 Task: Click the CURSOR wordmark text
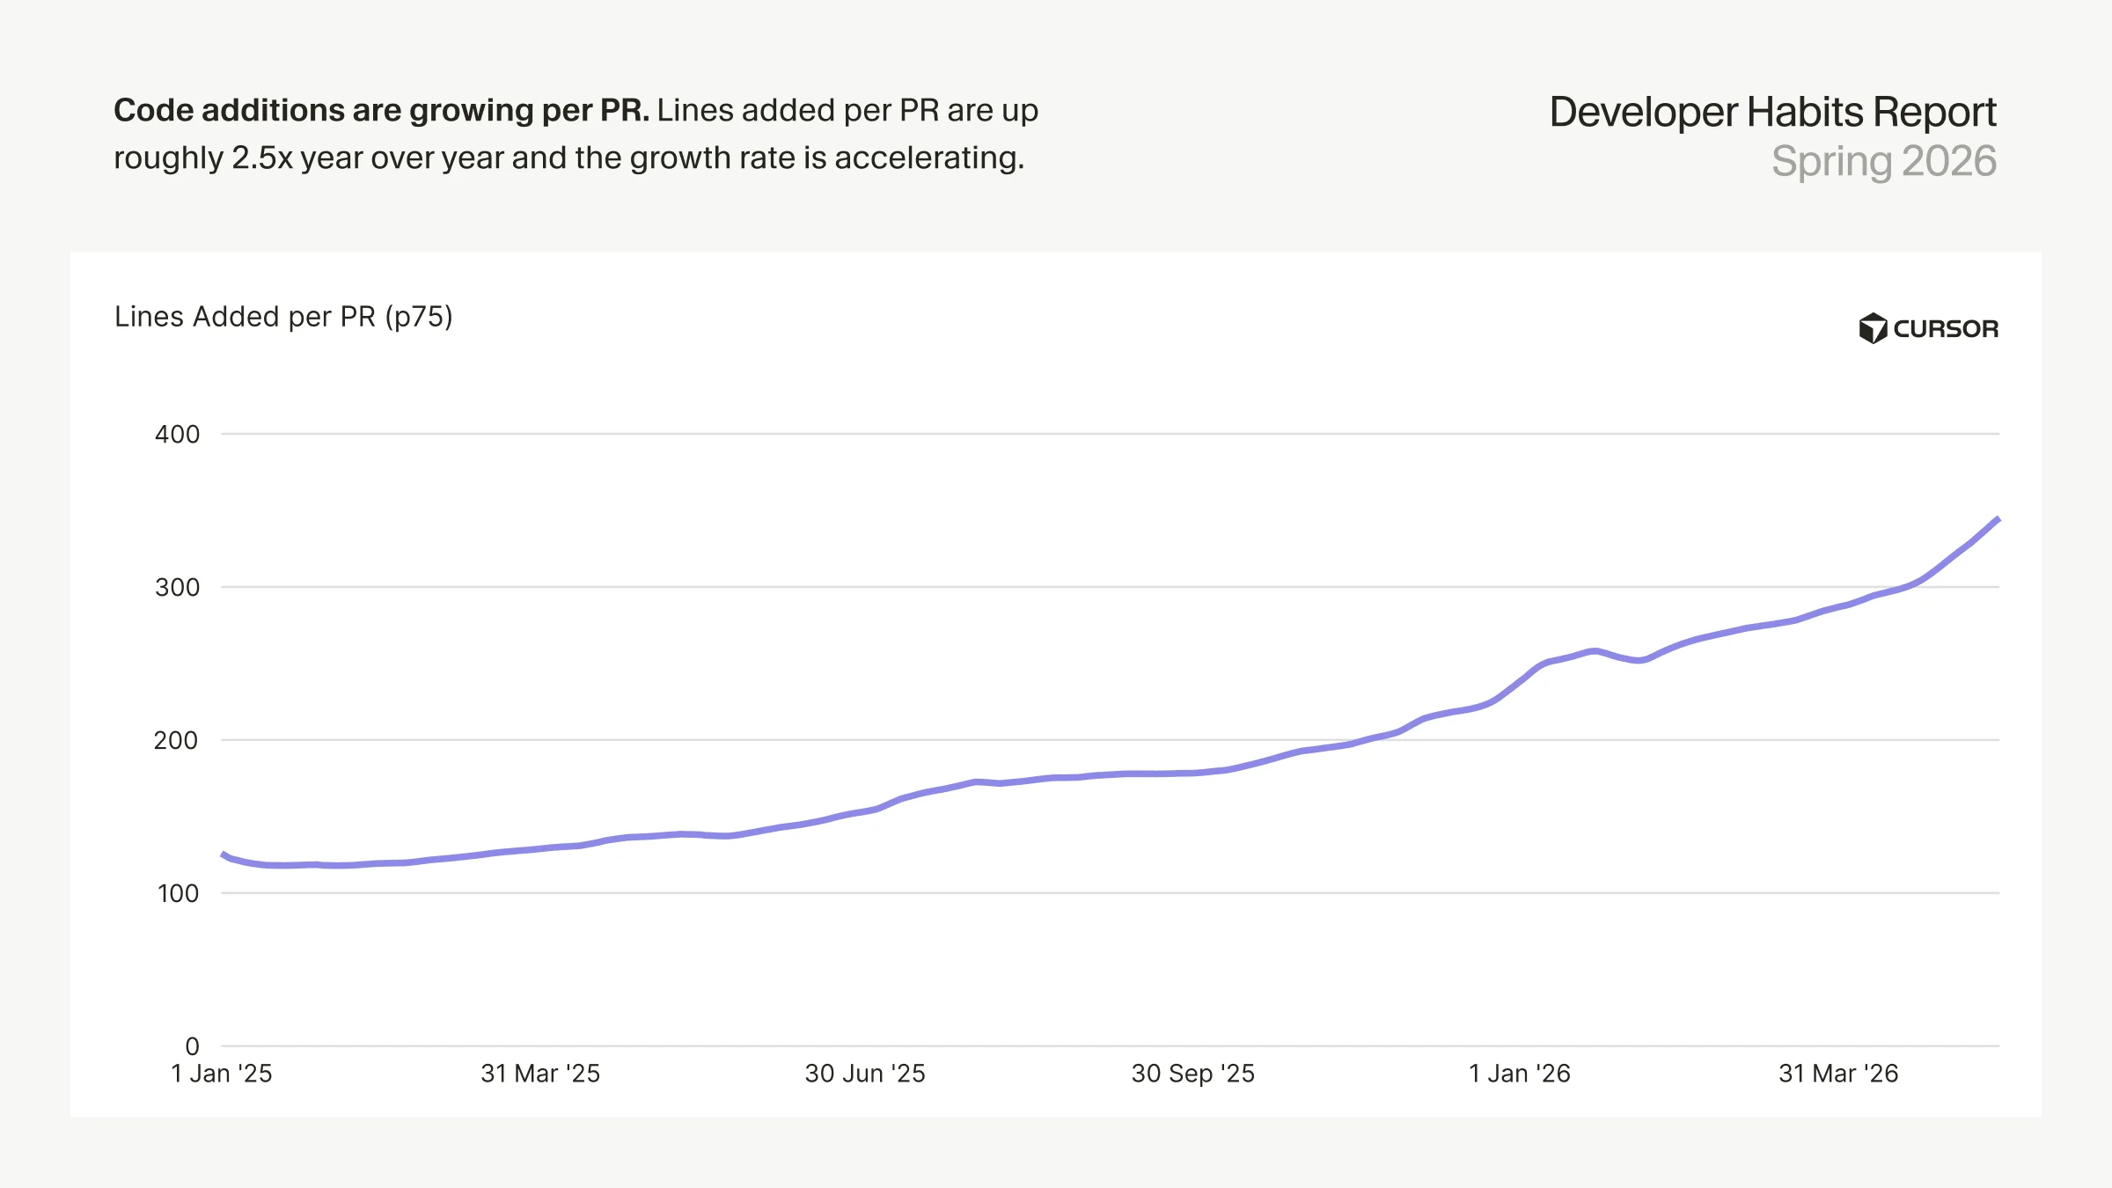point(1946,329)
